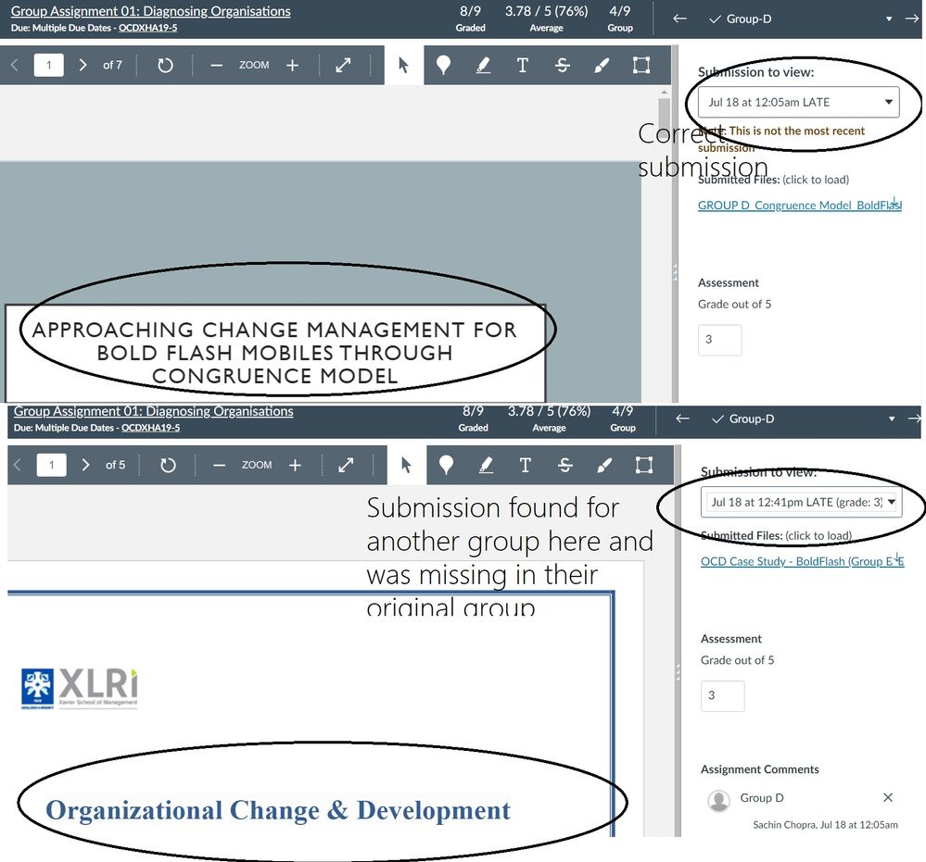
Task: Choose the free text tool in the 5-page viewer
Action: [x=525, y=466]
